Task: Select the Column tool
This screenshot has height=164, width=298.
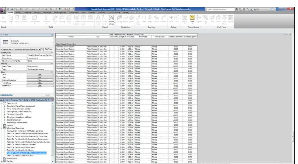Action: (x=46, y=19)
